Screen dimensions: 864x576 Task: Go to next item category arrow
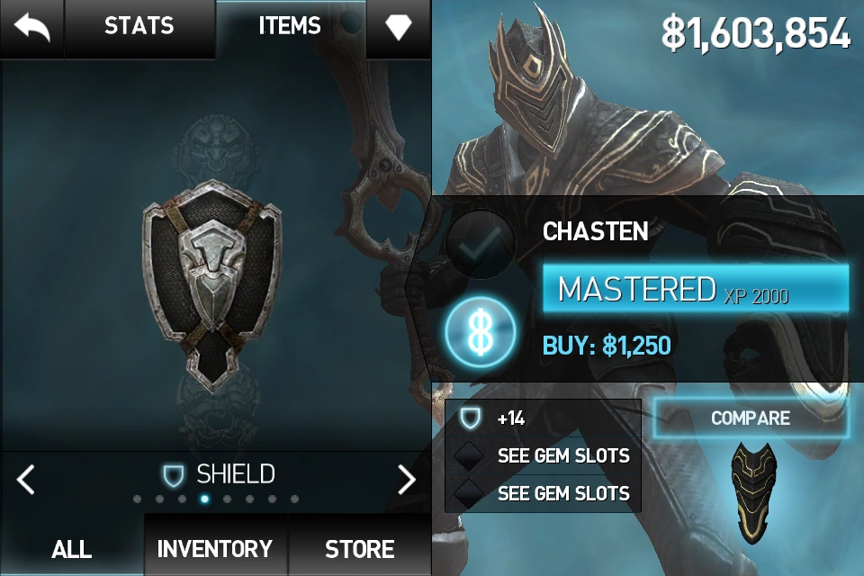[x=407, y=479]
